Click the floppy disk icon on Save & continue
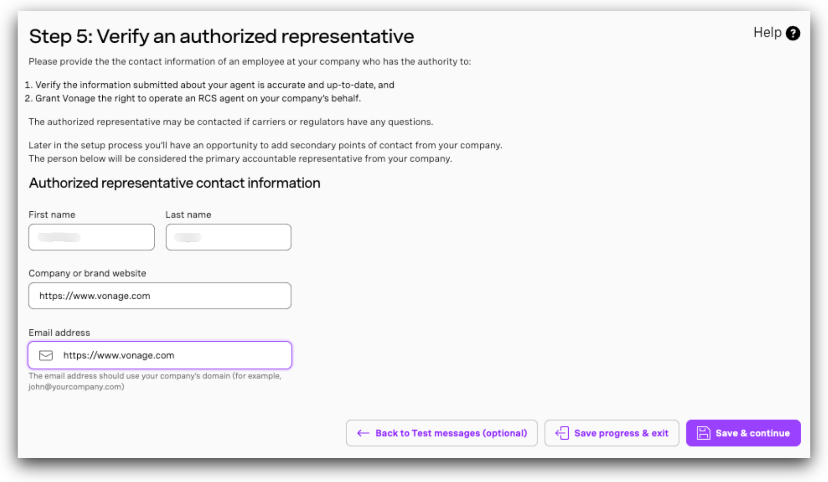The image size is (828, 482). click(x=703, y=433)
